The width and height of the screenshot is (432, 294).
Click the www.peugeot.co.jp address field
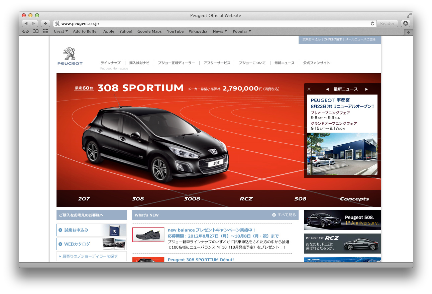coord(214,23)
